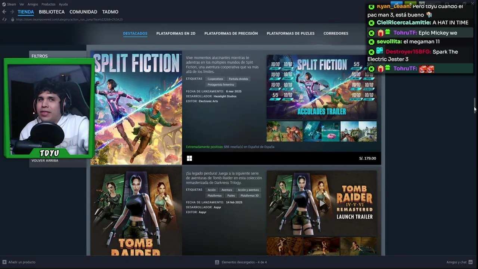Select the PLATAFORMAS EN 2D tab
This screenshot has width=478, height=269.
pos(176,33)
